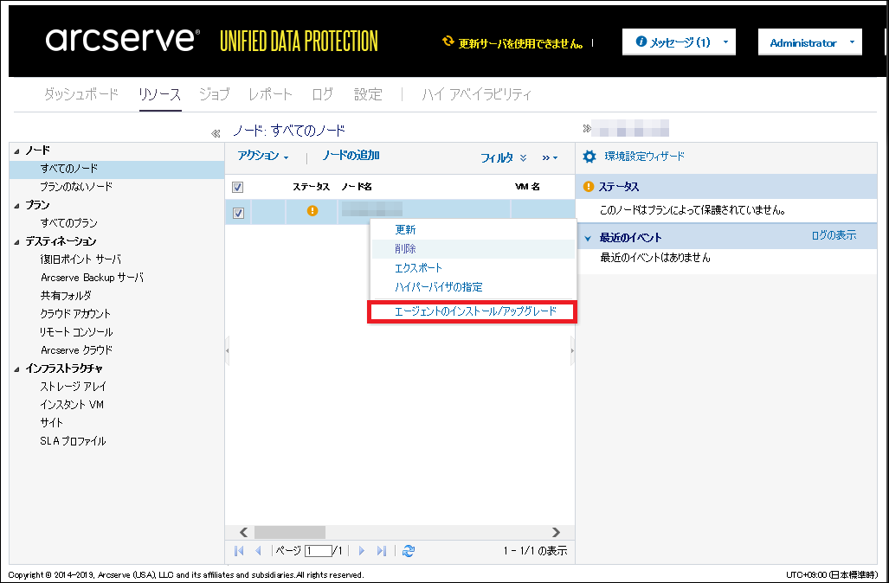Go to the previous page
The width and height of the screenshot is (889, 583).
tap(259, 550)
